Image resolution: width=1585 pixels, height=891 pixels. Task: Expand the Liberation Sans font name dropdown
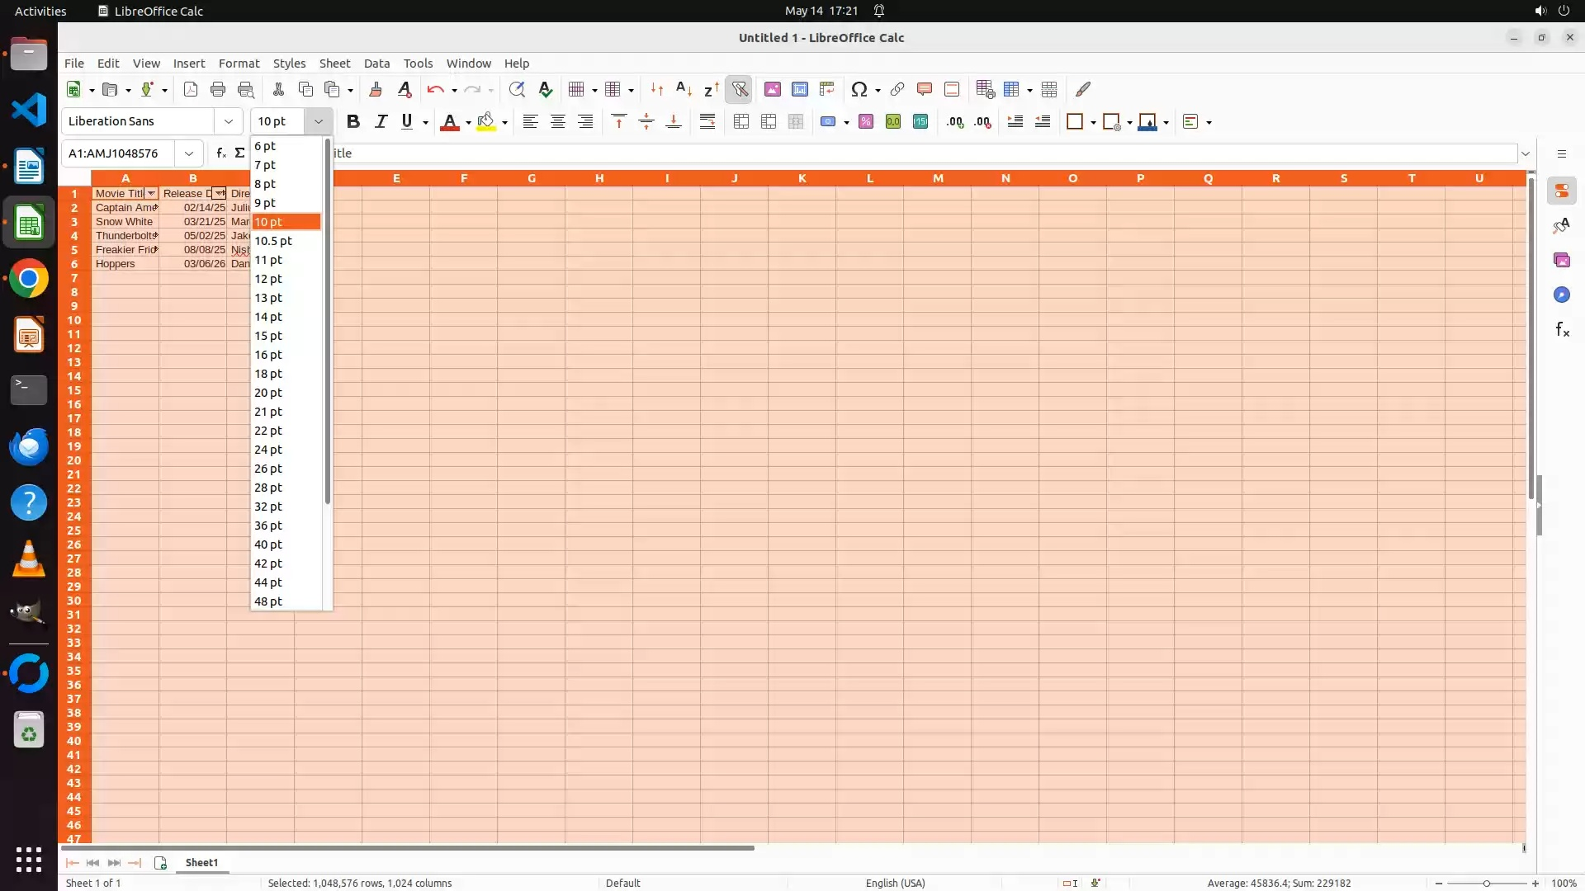229,121
